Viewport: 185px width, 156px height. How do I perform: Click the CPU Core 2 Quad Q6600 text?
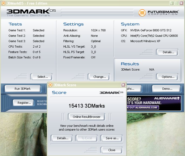click(x=154, y=36)
